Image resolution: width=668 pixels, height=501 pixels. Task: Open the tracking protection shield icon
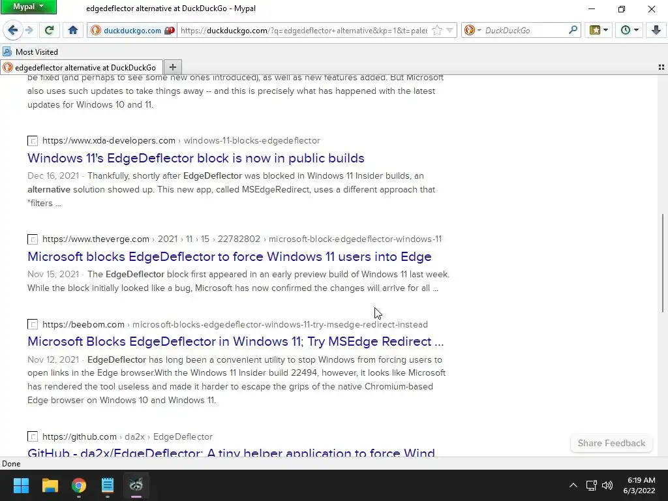click(170, 30)
